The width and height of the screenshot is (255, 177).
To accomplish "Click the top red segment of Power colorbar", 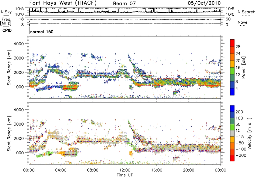I will click(232, 43).
